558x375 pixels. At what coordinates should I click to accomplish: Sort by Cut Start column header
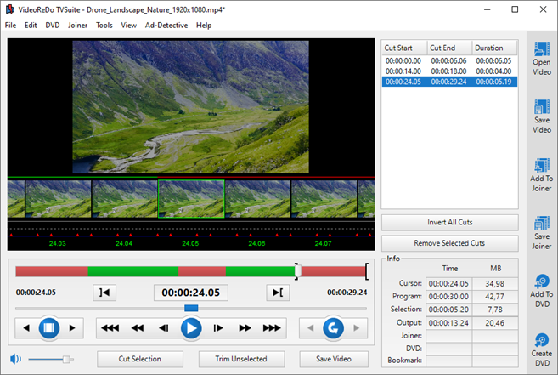(404, 48)
